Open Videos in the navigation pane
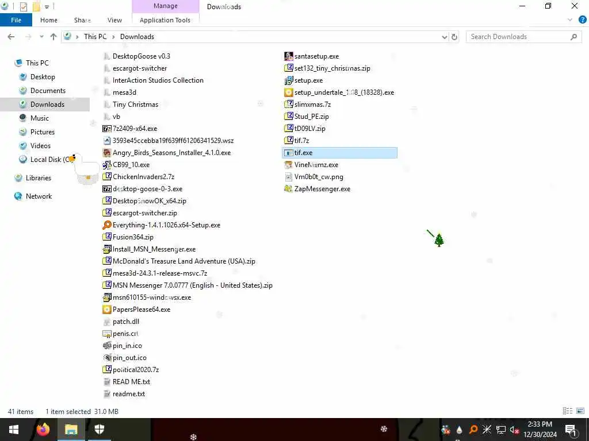 tap(40, 146)
